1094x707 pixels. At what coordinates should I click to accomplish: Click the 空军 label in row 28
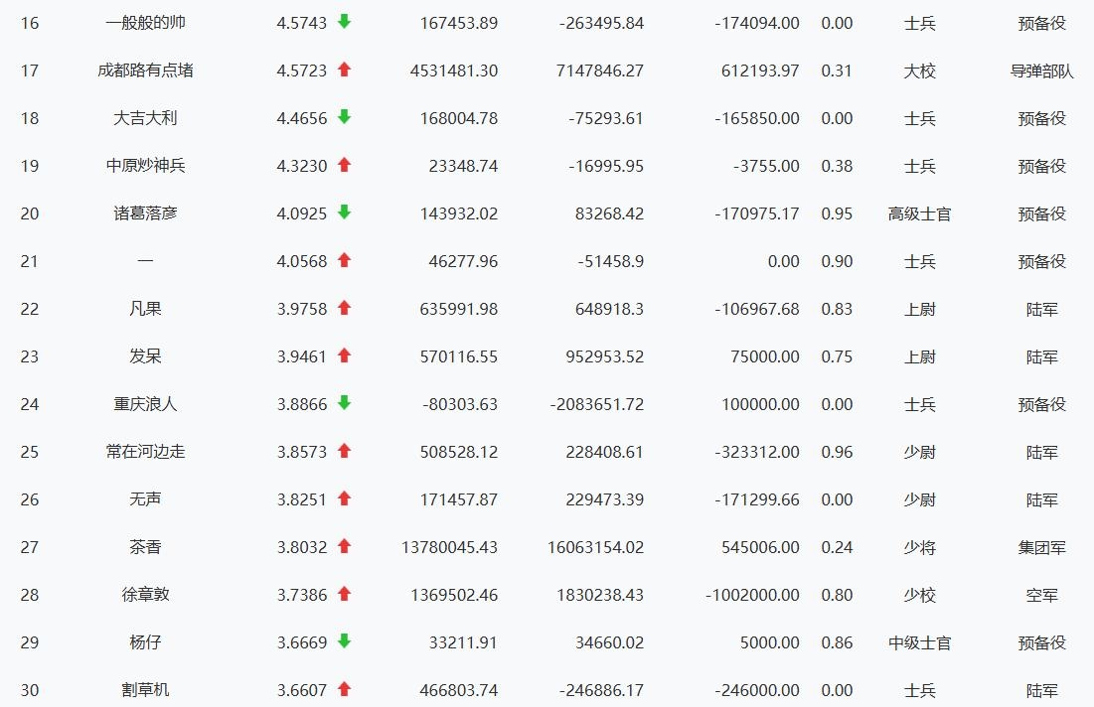click(x=1041, y=595)
